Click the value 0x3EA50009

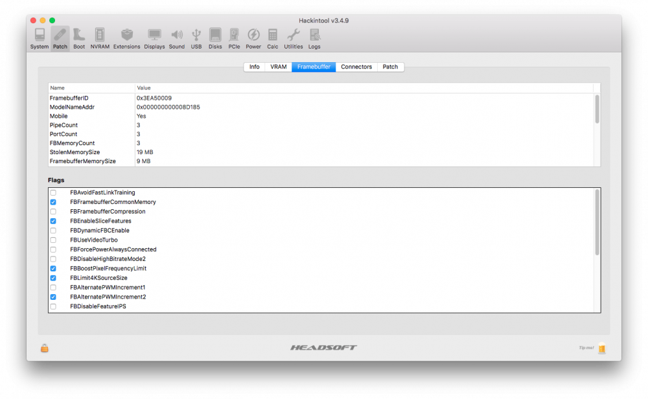tap(154, 98)
